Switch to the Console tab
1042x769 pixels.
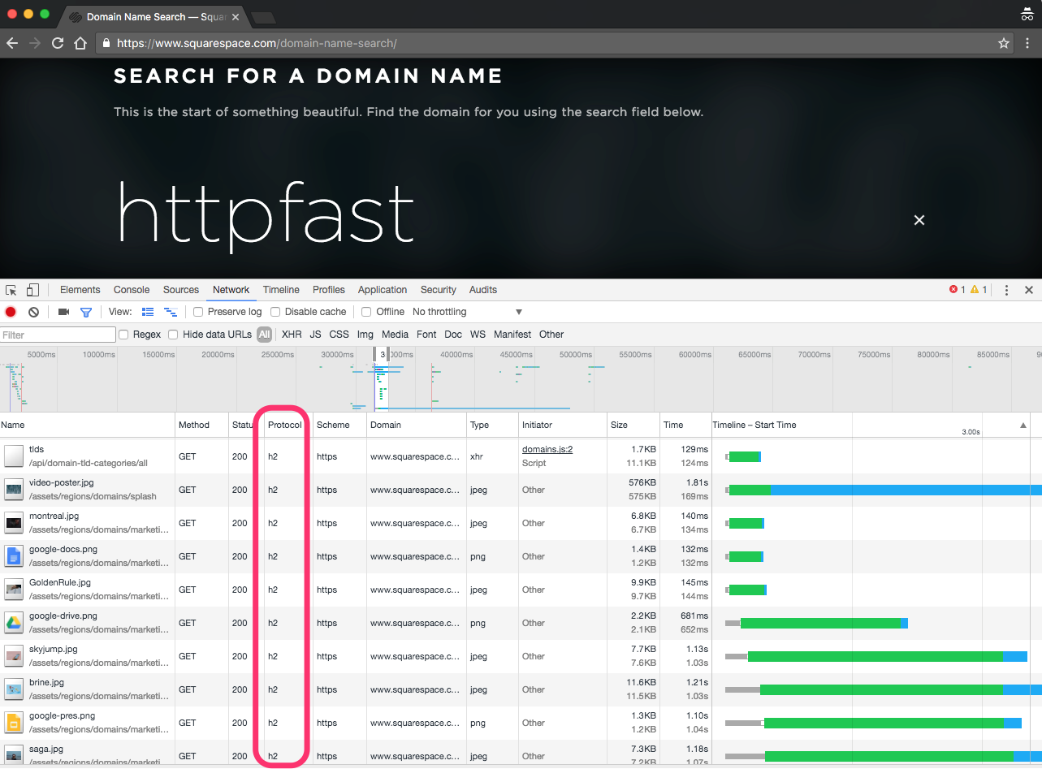click(132, 290)
